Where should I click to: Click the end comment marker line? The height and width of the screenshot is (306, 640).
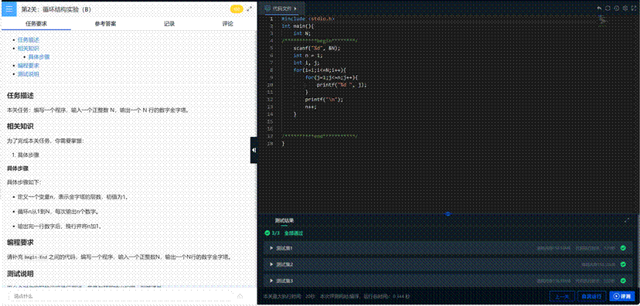pos(319,136)
